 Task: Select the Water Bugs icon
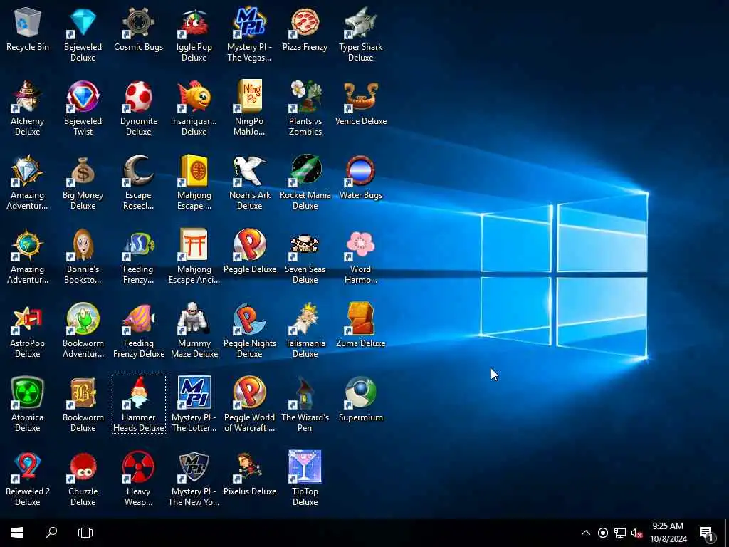click(361, 170)
